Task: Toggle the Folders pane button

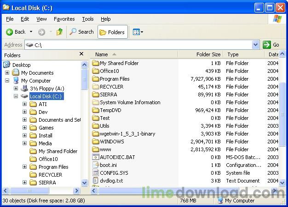Action: [x=112, y=32]
